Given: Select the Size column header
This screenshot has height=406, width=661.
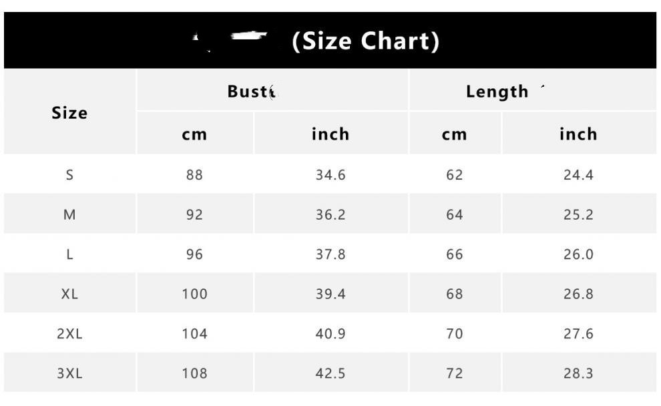Looking at the screenshot, I should pyautogui.click(x=69, y=113).
